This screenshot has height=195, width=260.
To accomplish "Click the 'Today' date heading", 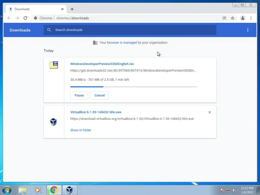I will click(x=48, y=51).
